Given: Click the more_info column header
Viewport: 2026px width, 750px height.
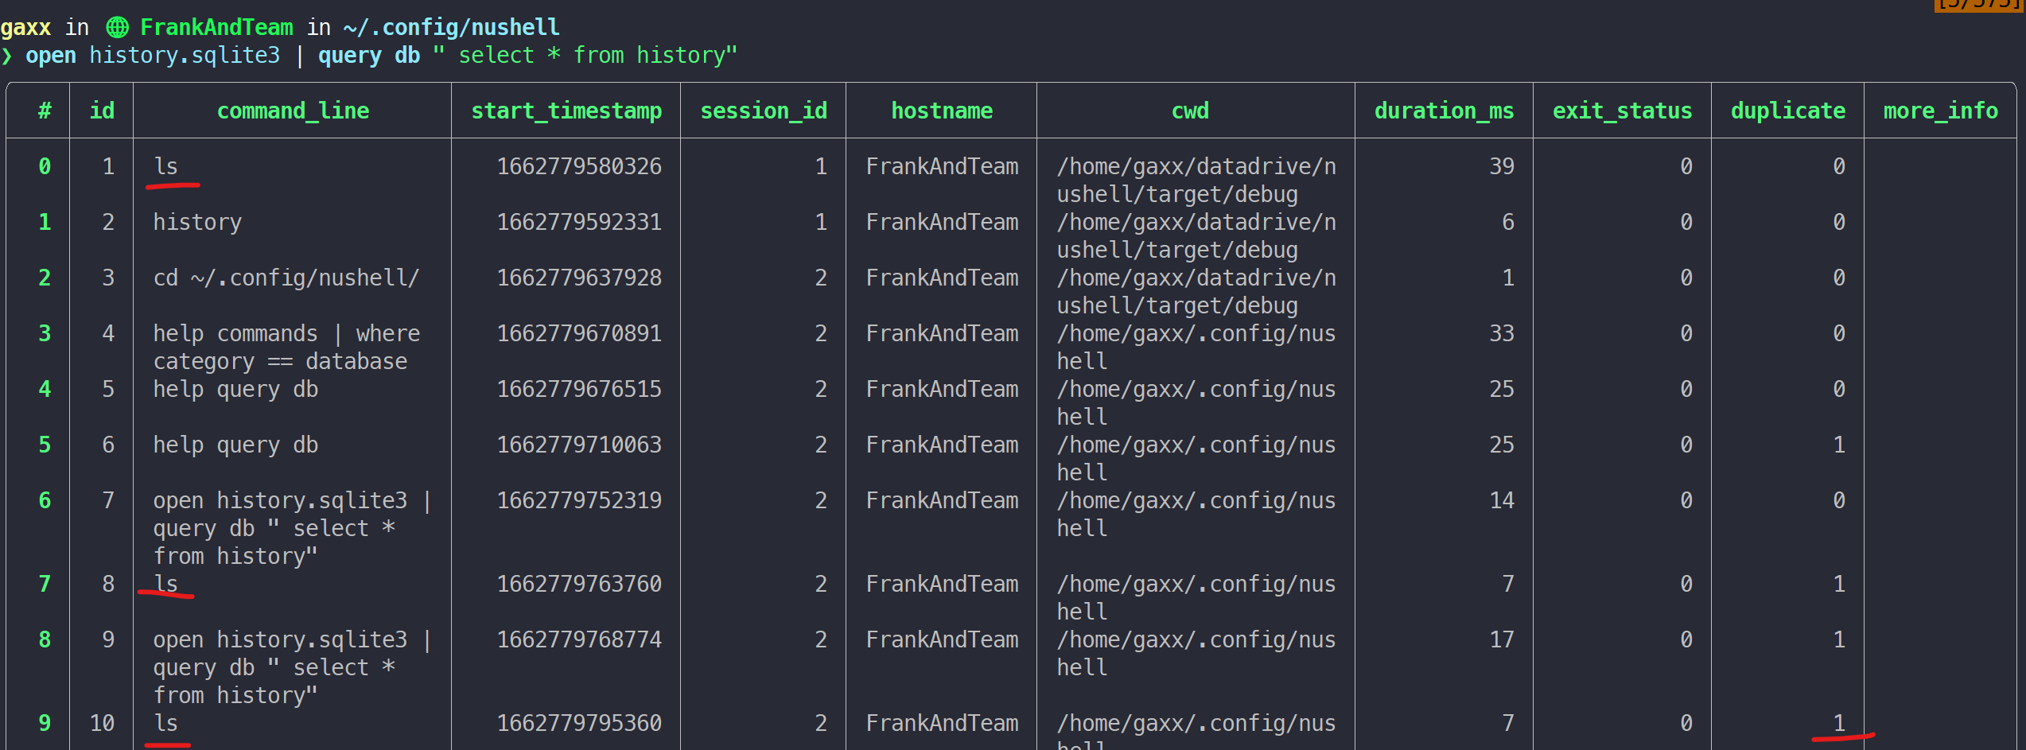Looking at the screenshot, I should click(x=1941, y=111).
